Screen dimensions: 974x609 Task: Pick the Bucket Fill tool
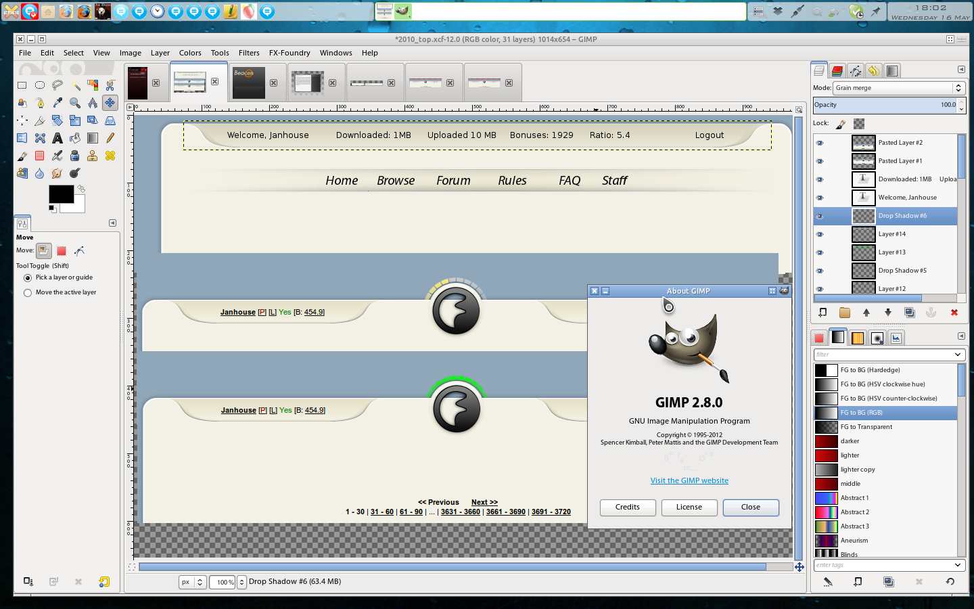coord(75,138)
